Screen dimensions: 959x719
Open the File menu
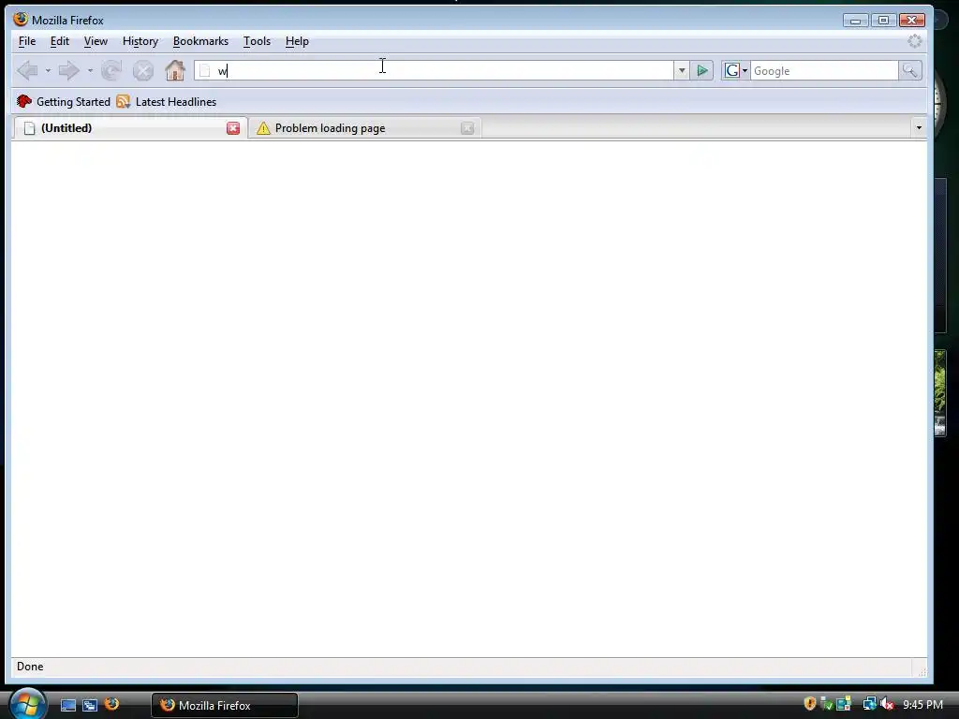27,41
